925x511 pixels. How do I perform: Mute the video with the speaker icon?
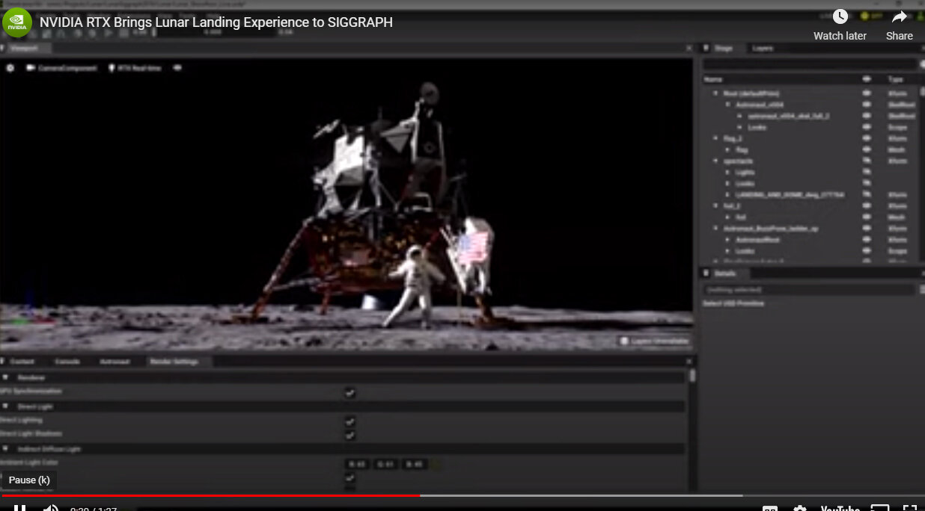(50, 508)
